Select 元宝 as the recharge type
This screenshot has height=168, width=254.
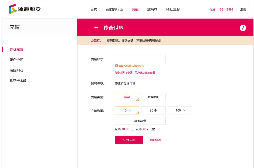pyautogui.click(x=127, y=97)
